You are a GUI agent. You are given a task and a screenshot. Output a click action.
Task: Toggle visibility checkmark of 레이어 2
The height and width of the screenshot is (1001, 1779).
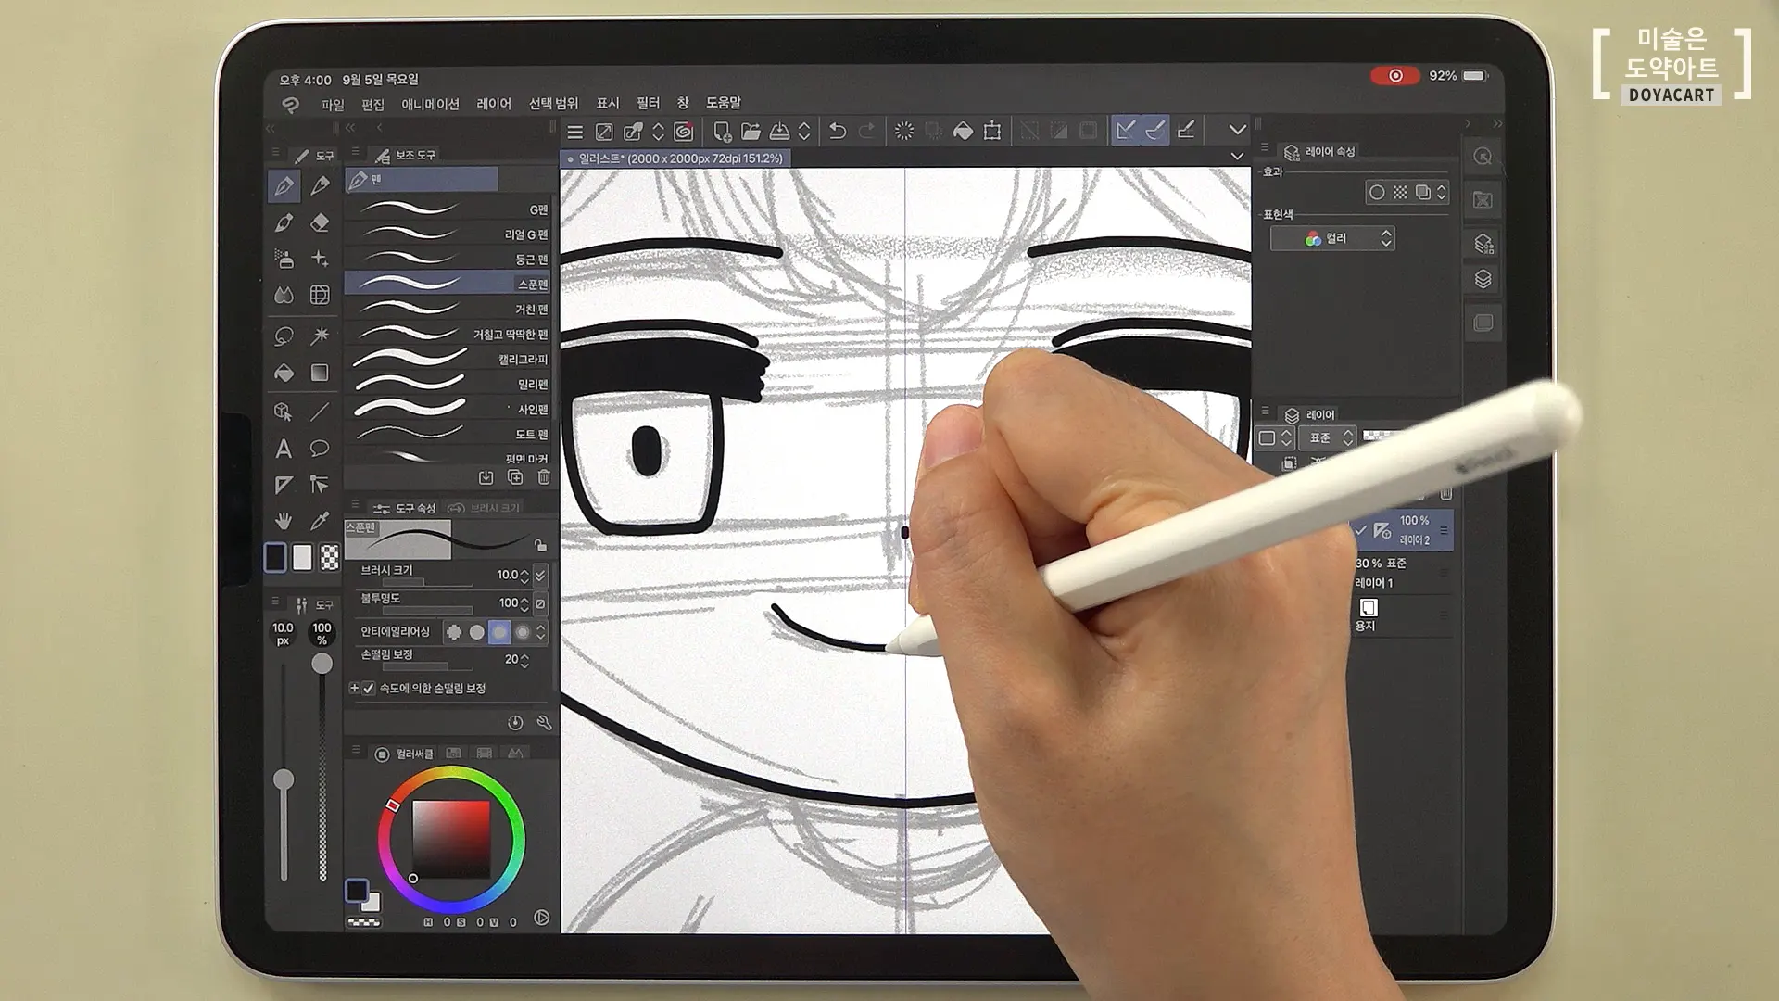[1361, 530]
